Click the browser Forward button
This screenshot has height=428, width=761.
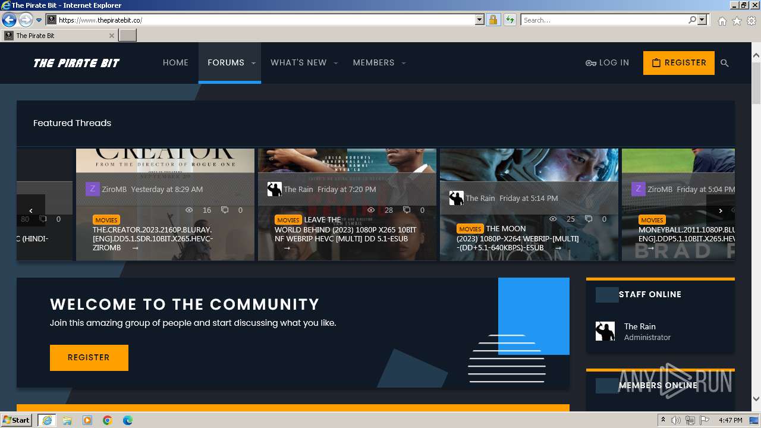pos(25,20)
